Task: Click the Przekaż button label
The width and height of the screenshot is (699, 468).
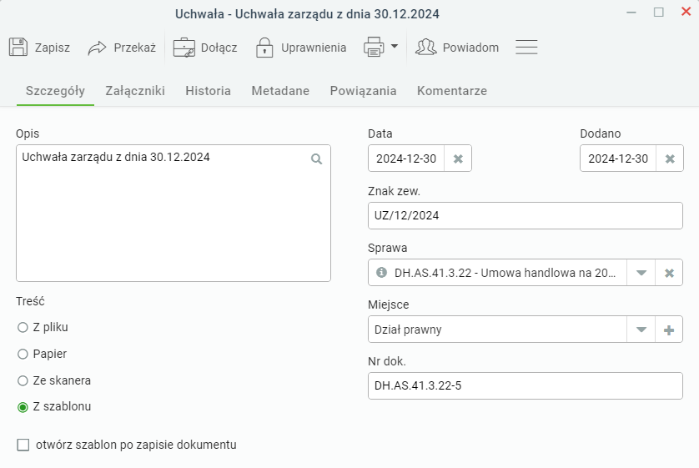Action: 134,48
